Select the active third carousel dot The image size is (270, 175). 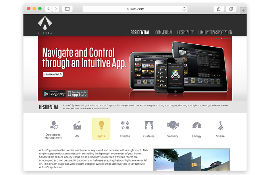pyautogui.click(x=222, y=38)
